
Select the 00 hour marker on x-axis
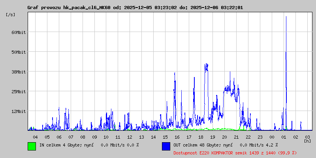(272, 137)
